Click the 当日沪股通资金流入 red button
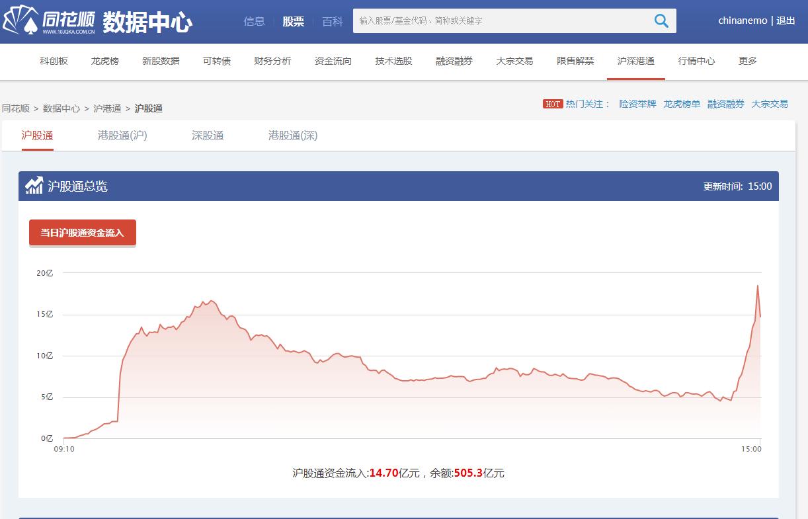 coord(82,232)
